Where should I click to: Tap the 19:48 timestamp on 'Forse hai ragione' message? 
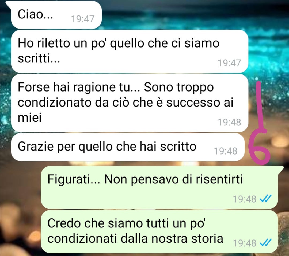pyautogui.click(x=230, y=122)
